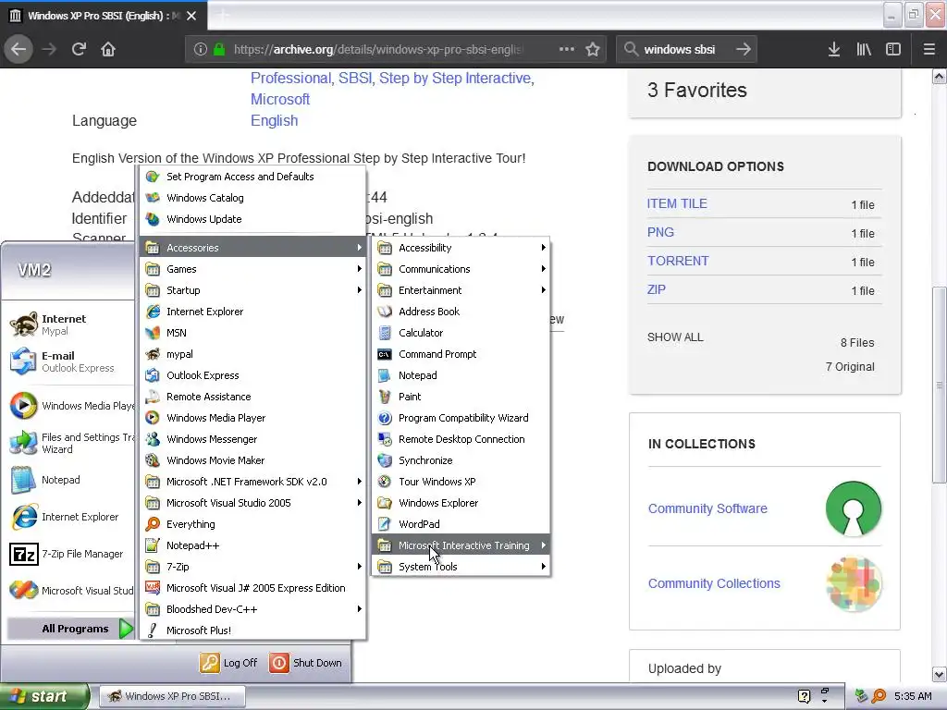
Task: Open the Community Software collection link
Action: pos(707,508)
